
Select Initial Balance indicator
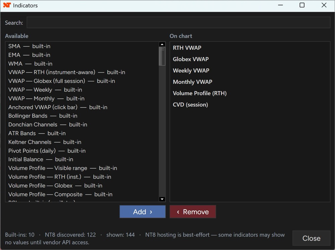pyautogui.click(x=82, y=159)
